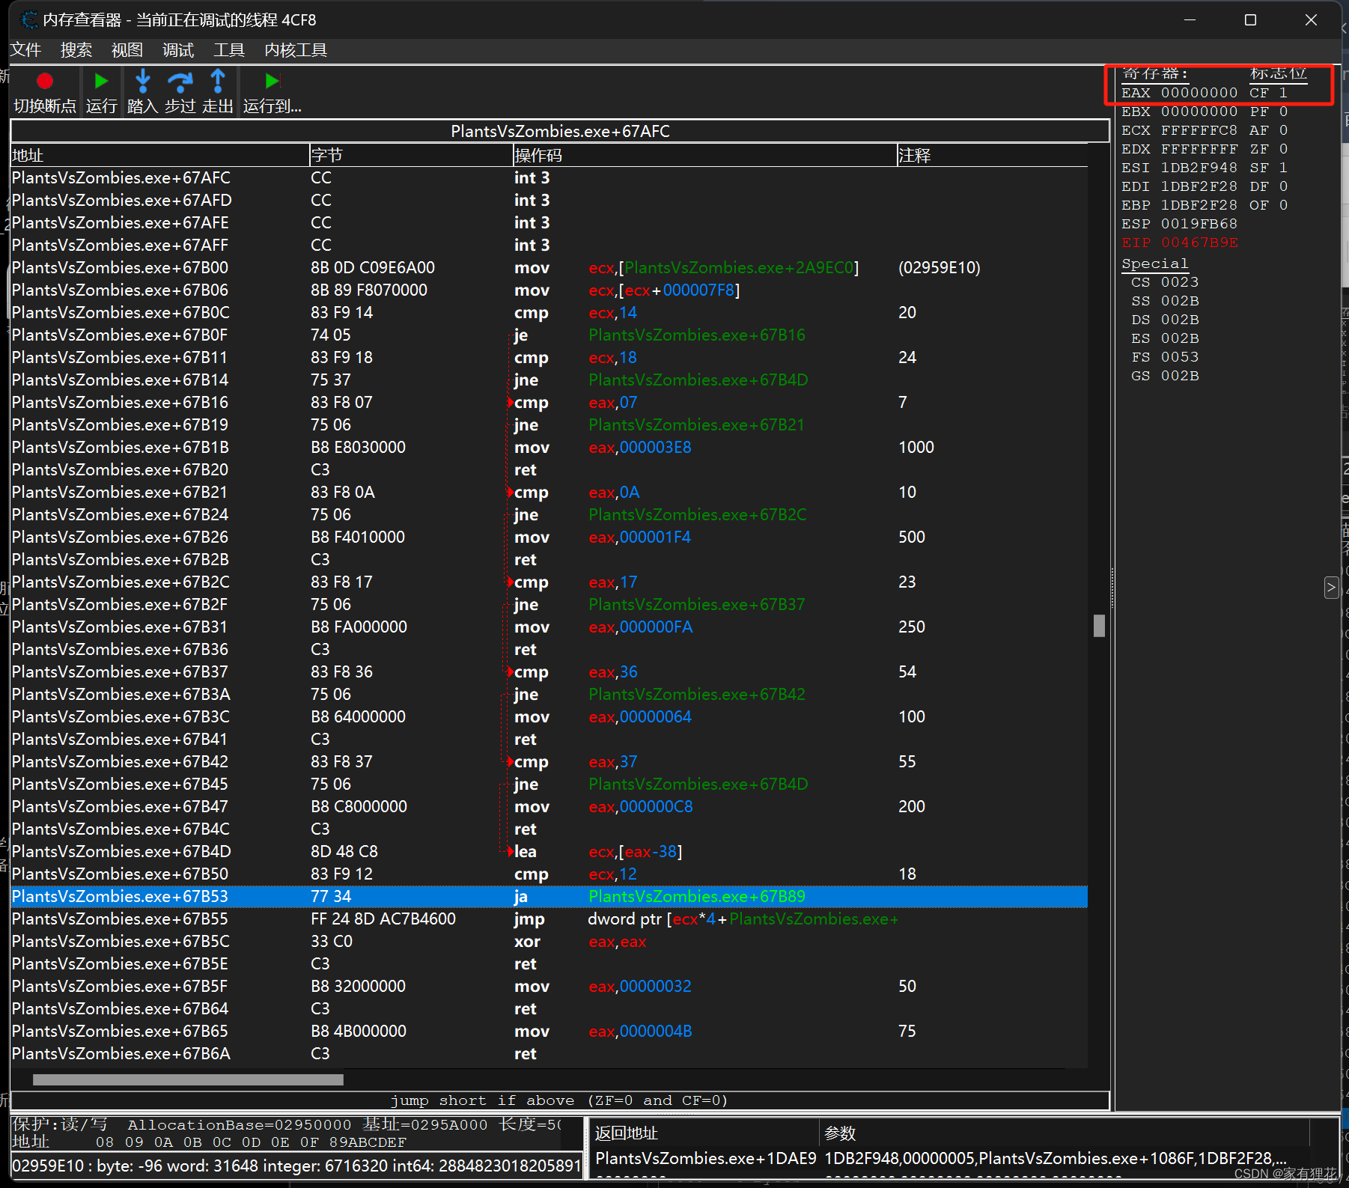Click the Special registers label
Viewport: 1349px width, 1188px height.
[1155, 264]
